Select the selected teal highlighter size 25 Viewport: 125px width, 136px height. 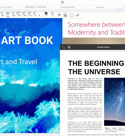click(8, 15)
